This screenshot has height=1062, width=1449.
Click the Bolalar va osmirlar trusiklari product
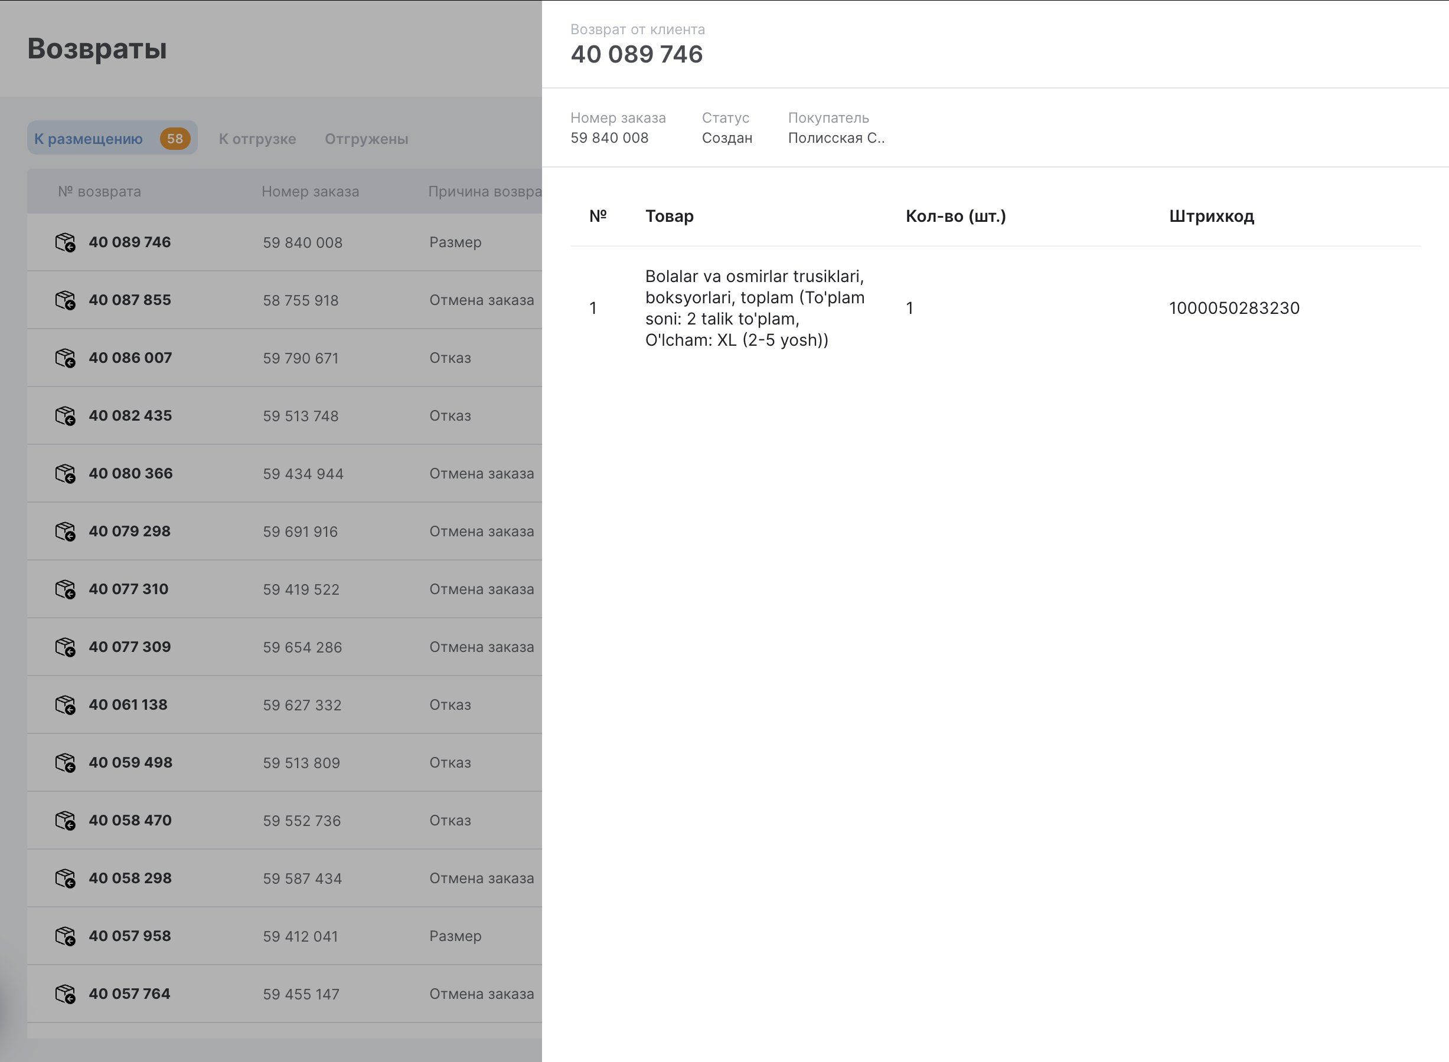pyautogui.click(x=755, y=308)
